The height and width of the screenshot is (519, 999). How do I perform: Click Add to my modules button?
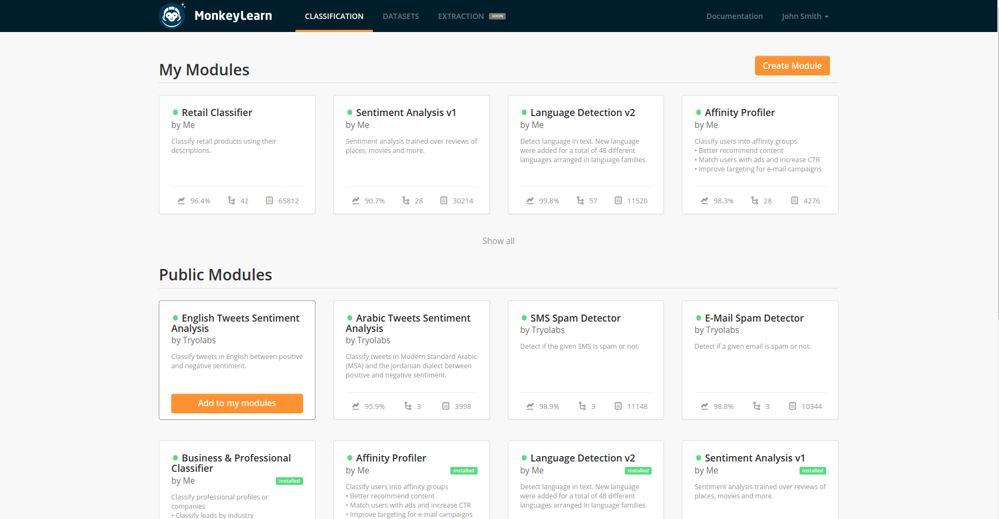pyautogui.click(x=237, y=403)
